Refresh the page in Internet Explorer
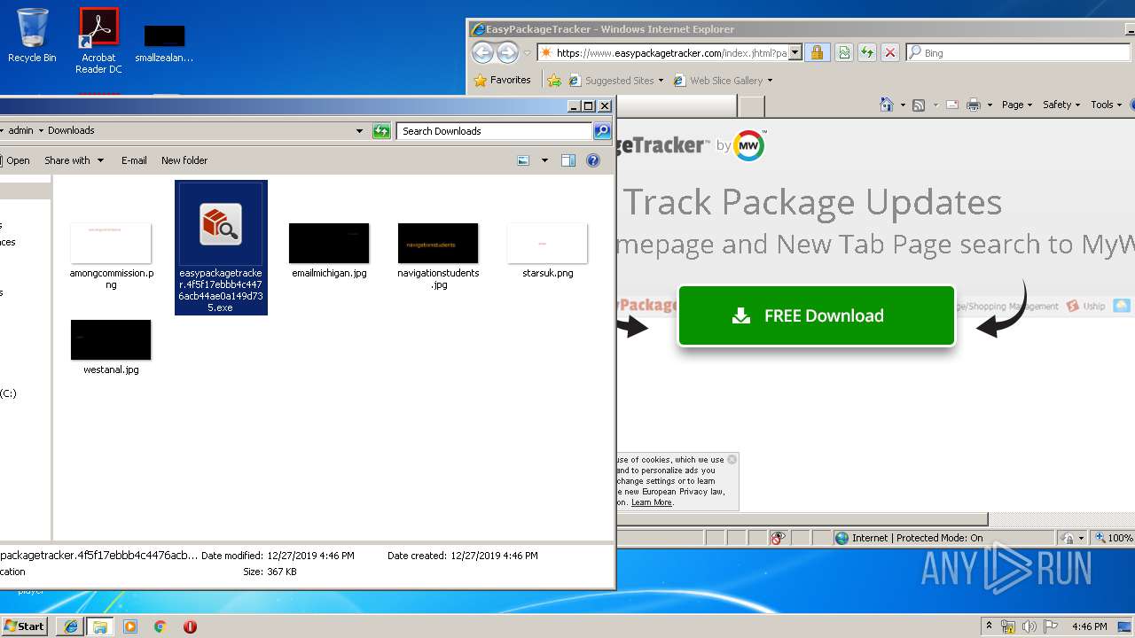The height and width of the screenshot is (638, 1135). pos(866,53)
